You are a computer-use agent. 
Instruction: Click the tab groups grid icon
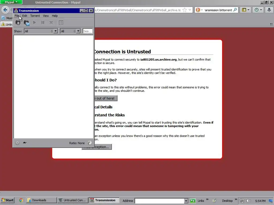pyautogui.click(x=271, y=24)
